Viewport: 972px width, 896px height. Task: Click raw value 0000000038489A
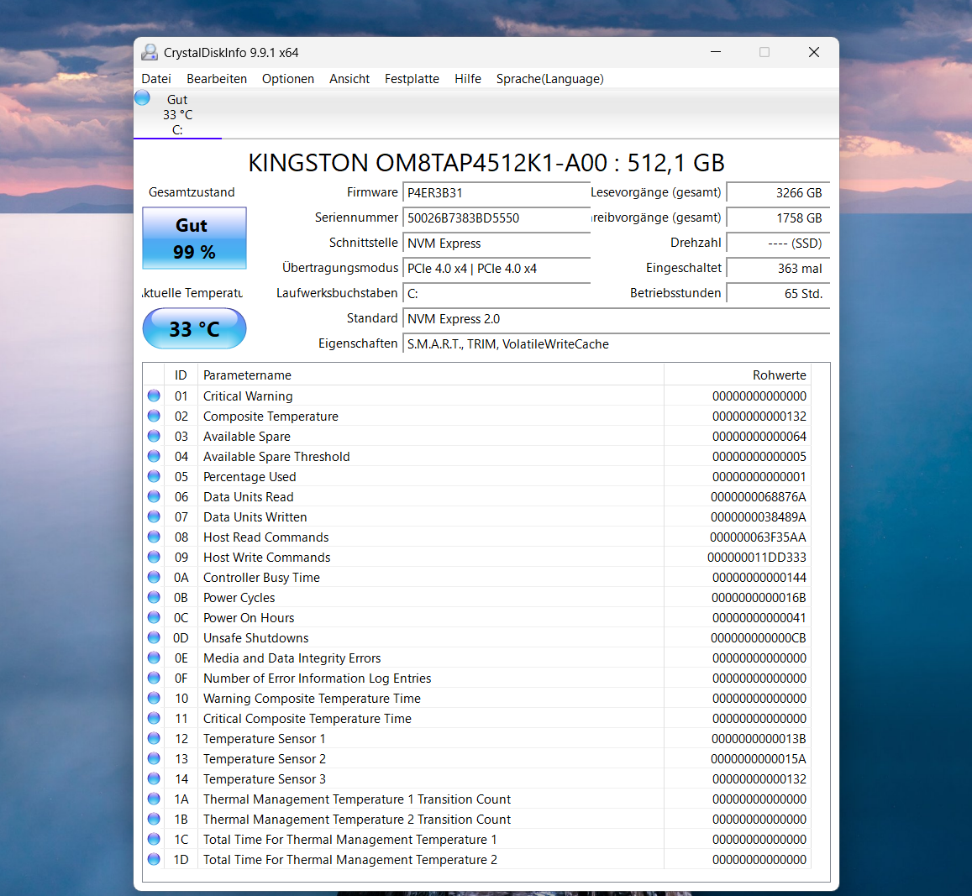[758, 516]
